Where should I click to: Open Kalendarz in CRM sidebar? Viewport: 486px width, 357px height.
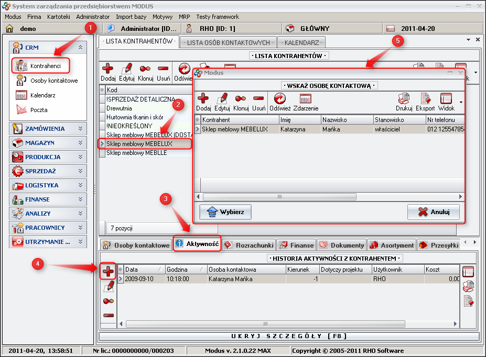coord(42,95)
